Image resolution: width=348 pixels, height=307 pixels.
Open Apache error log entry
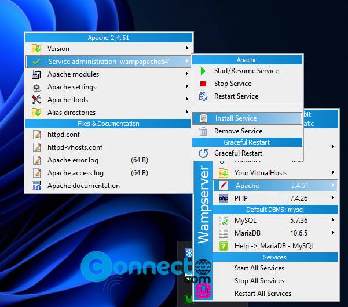[108, 160]
